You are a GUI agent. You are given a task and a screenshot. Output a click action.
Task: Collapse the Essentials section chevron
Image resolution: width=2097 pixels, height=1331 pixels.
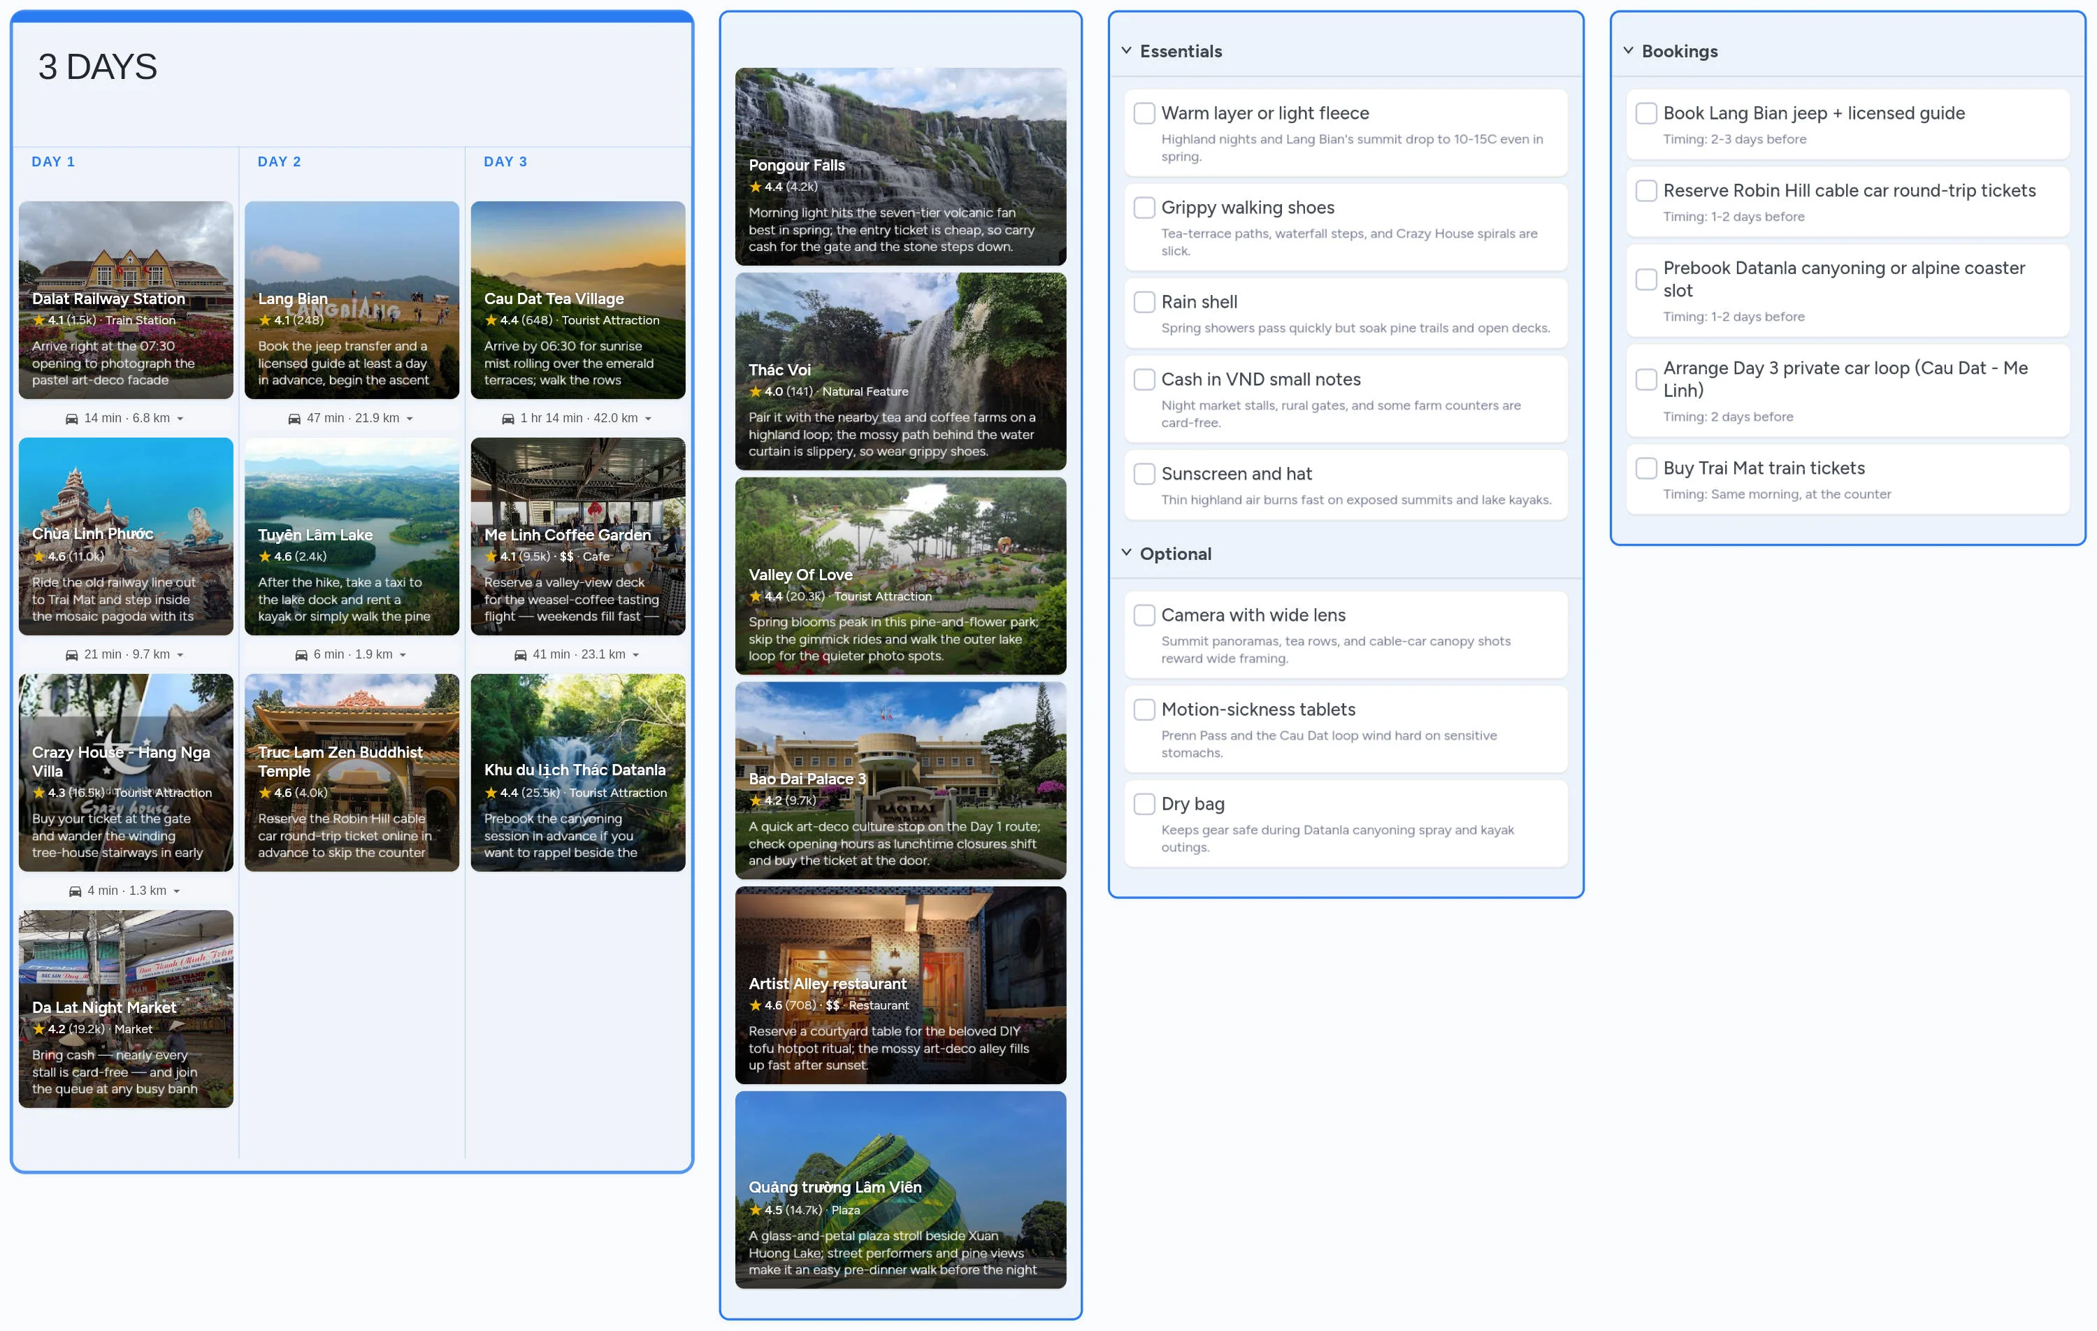[x=1126, y=50]
